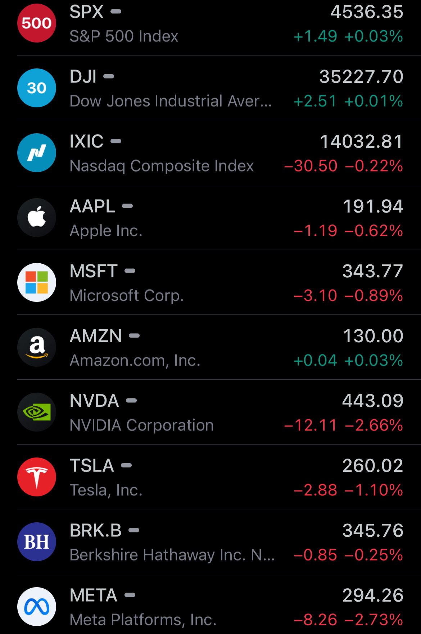Tap the IXIC value 14032.81
The image size is (421, 634).
362,142
